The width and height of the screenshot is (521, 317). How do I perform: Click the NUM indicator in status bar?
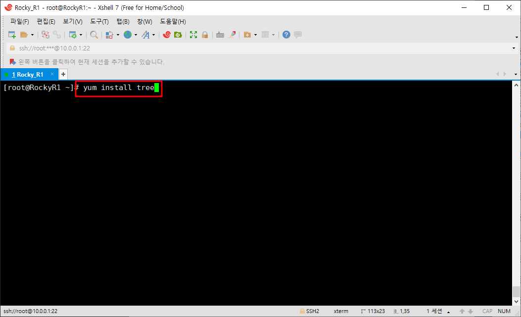pyautogui.click(x=504, y=312)
